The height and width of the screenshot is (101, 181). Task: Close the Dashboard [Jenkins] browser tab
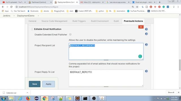(51, 2)
